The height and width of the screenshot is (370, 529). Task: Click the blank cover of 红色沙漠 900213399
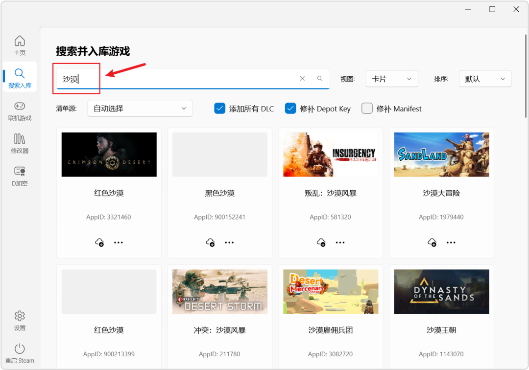[x=109, y=292]
